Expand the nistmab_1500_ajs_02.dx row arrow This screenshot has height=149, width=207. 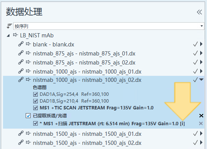click(201, 142)
